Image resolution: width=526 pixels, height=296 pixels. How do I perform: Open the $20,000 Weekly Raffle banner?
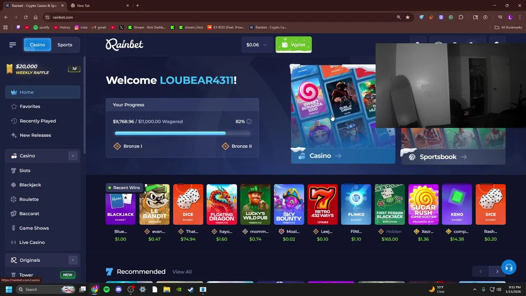point(43,69)
